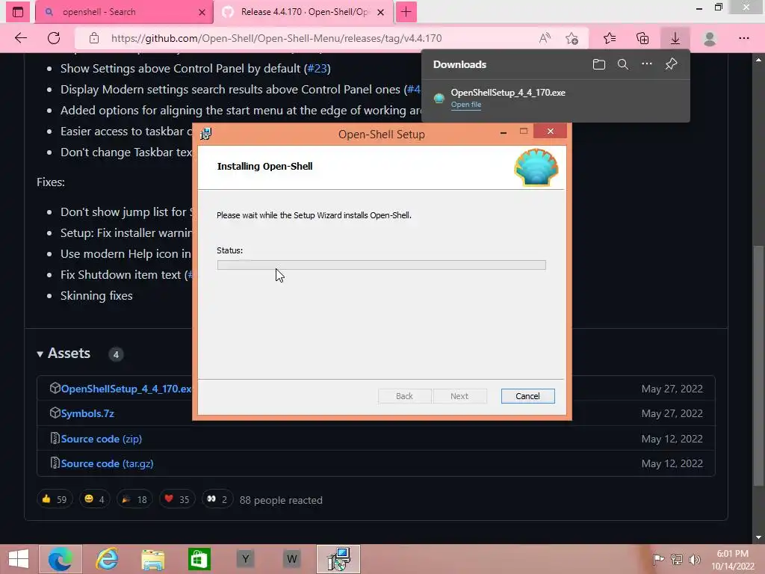Open the Windows Start button
This screenshot has height=574, width=765.
coord(19,559)
